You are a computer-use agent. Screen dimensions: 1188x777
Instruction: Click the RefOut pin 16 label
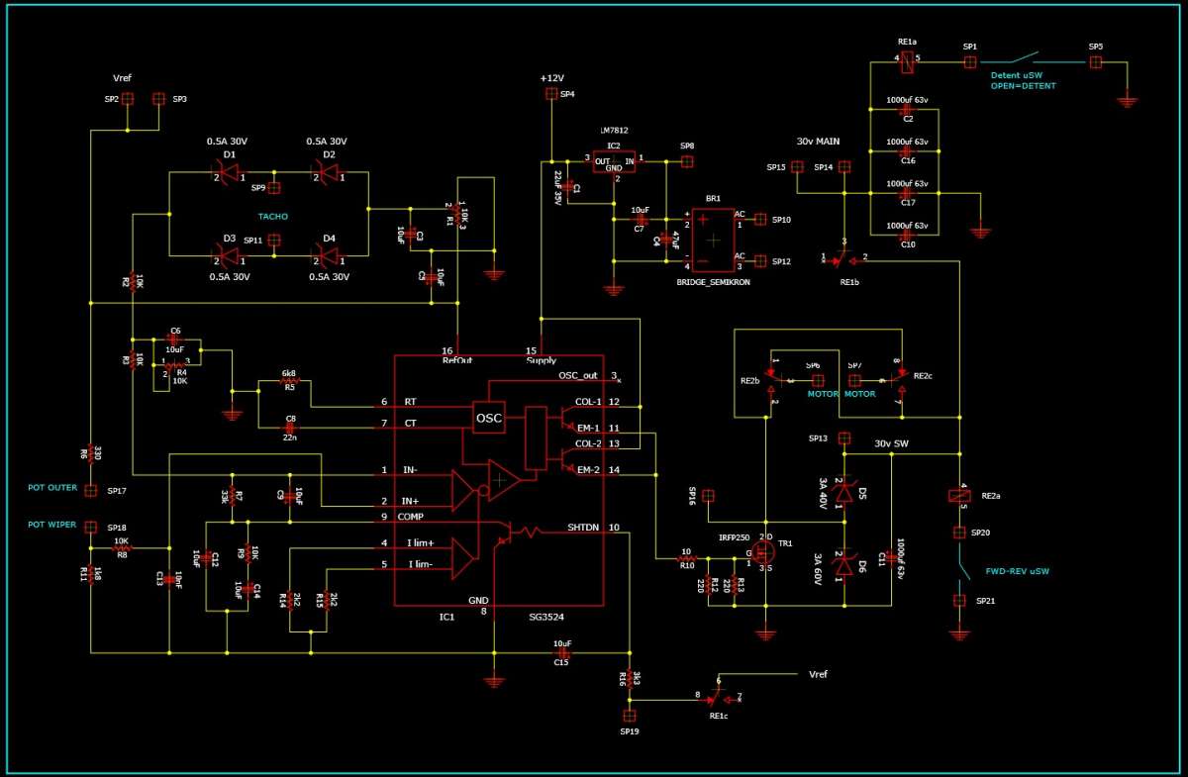[457, 360]
